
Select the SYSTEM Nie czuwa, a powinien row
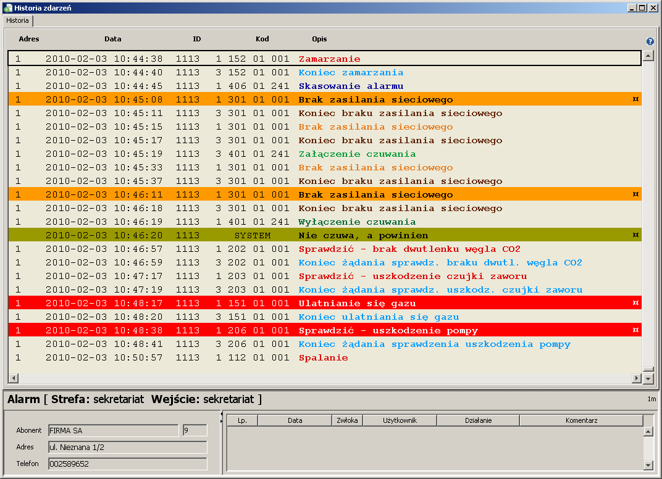tap(325, 235)
